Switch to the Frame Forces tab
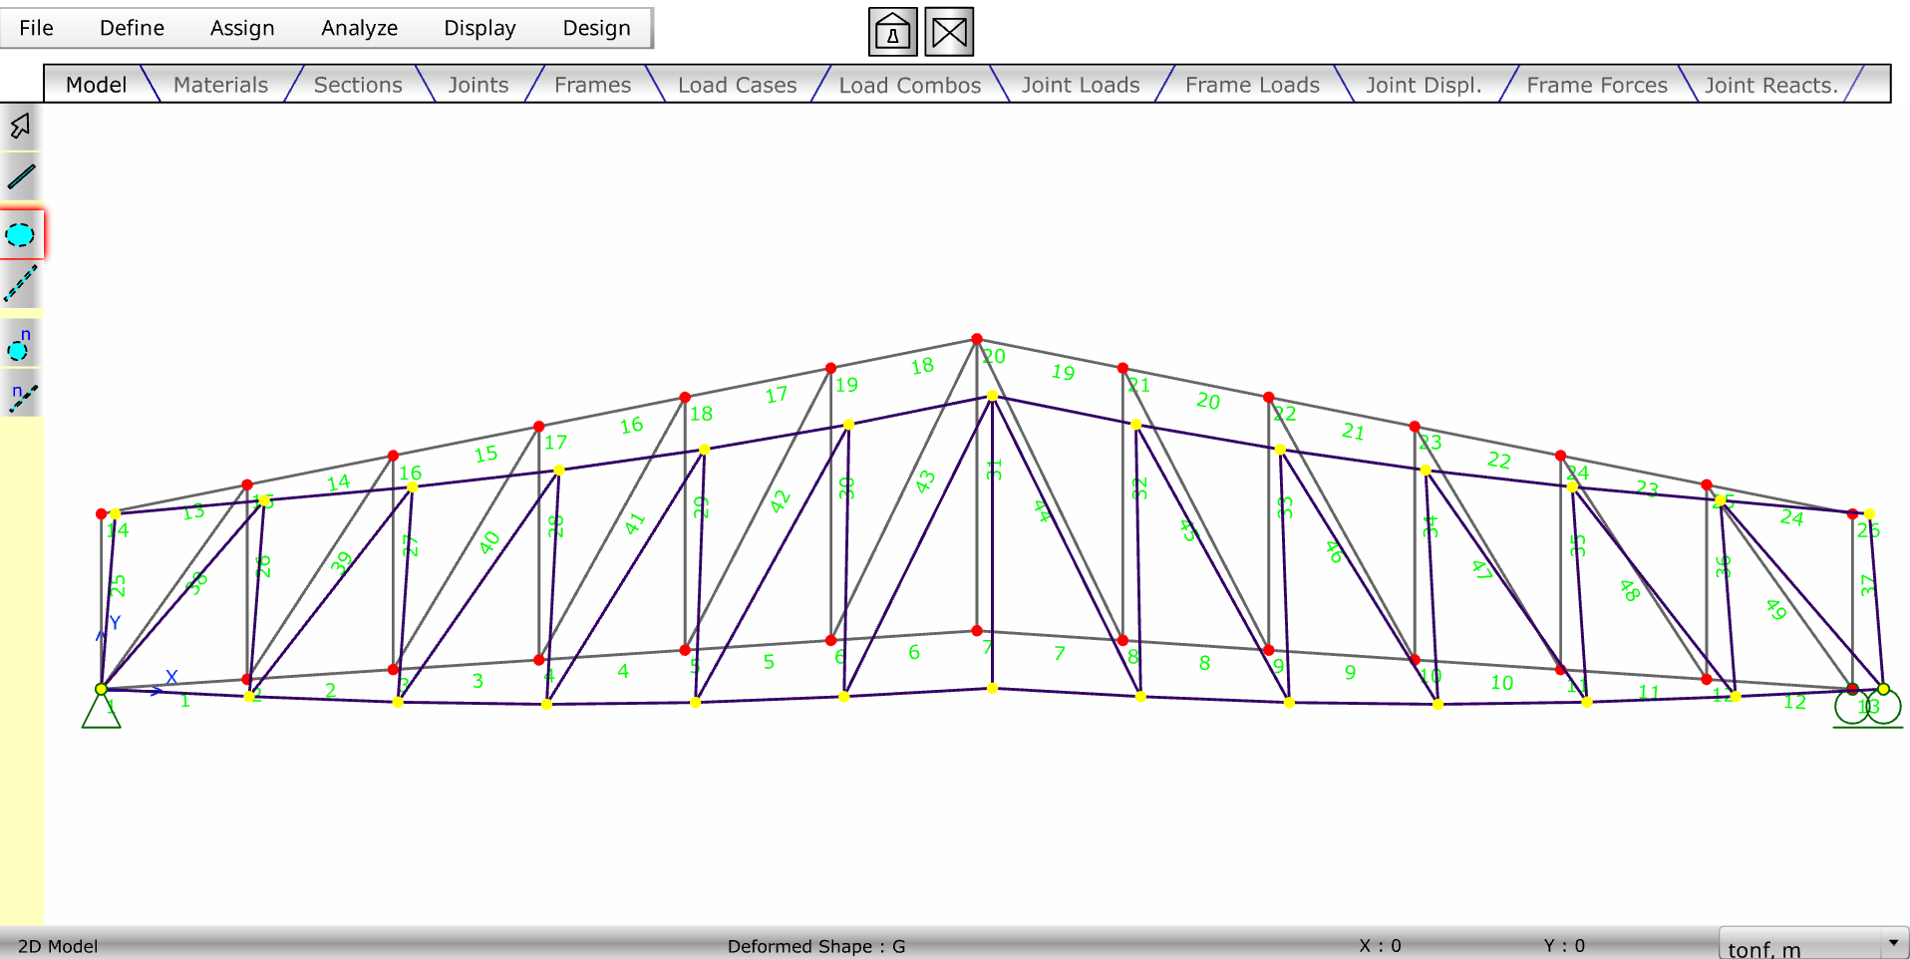 (x=1596, y=85)
